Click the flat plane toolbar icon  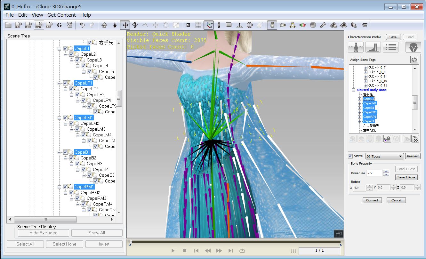229,25
